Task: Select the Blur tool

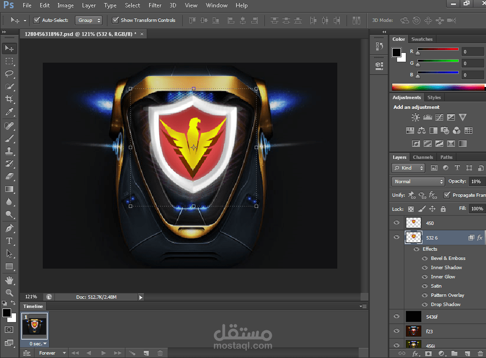Action: click(x=9, y=202)
